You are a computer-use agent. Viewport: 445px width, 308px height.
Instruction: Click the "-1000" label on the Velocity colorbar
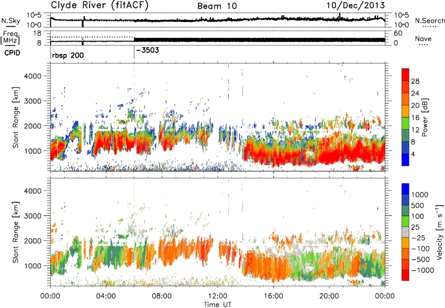tap(422, 270)
